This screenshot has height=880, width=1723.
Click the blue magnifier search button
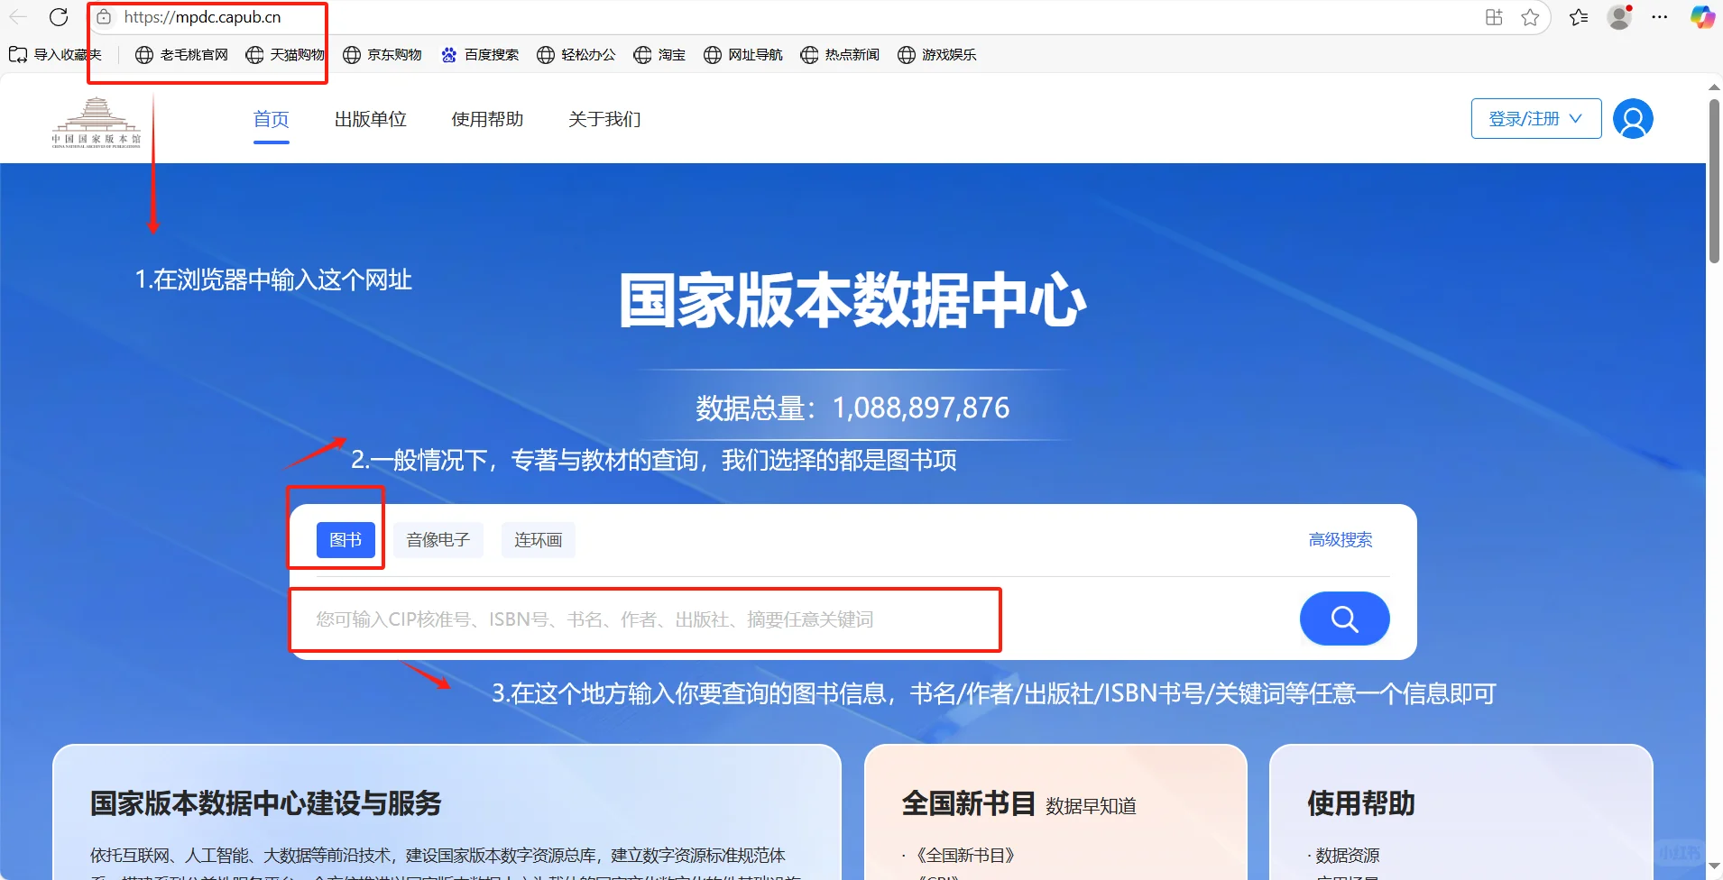pyautogui.click(x=1344, y=619)
